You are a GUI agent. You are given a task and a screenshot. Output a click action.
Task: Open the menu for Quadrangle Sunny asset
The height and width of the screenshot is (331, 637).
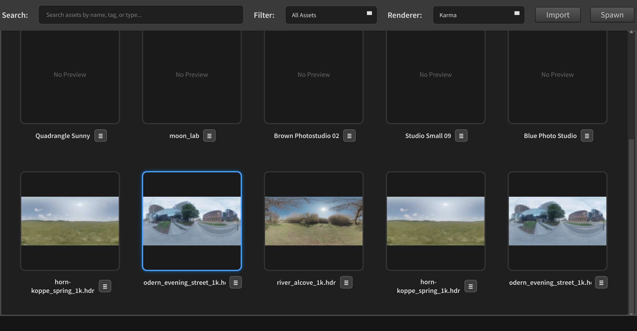pos(100,136)
